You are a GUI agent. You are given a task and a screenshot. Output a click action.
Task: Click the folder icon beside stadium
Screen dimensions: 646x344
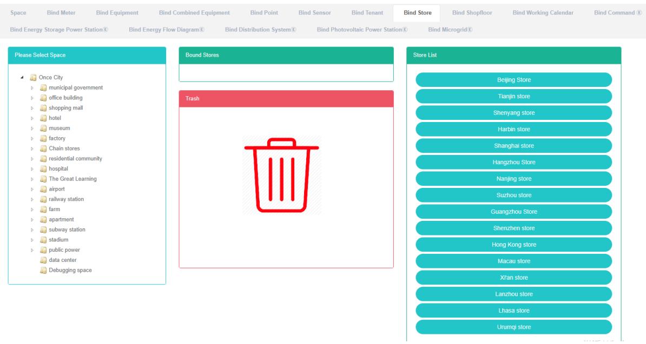[x=43, y=240]
